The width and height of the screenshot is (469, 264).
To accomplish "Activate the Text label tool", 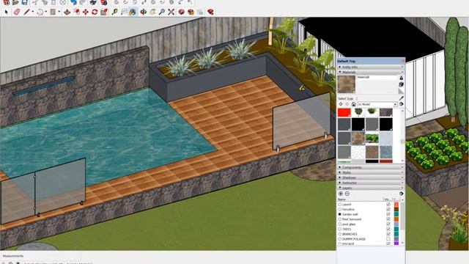I will pos(124,12).
